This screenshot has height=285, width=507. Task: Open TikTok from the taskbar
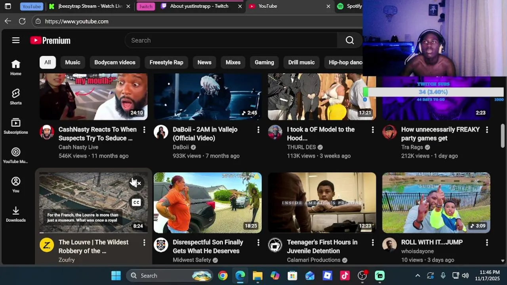click(345, 275)
